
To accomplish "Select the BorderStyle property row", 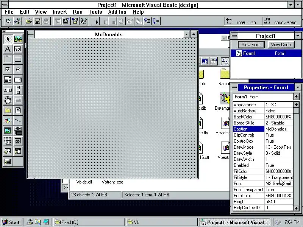I will 263,123.
